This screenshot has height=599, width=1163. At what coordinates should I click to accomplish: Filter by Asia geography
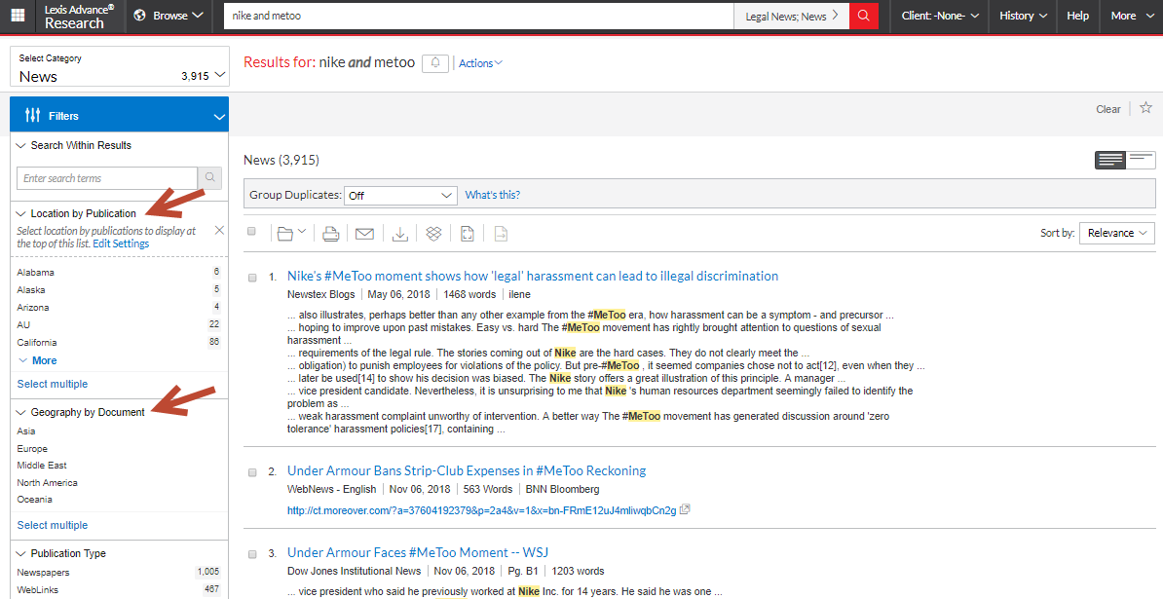coord(26,431)
